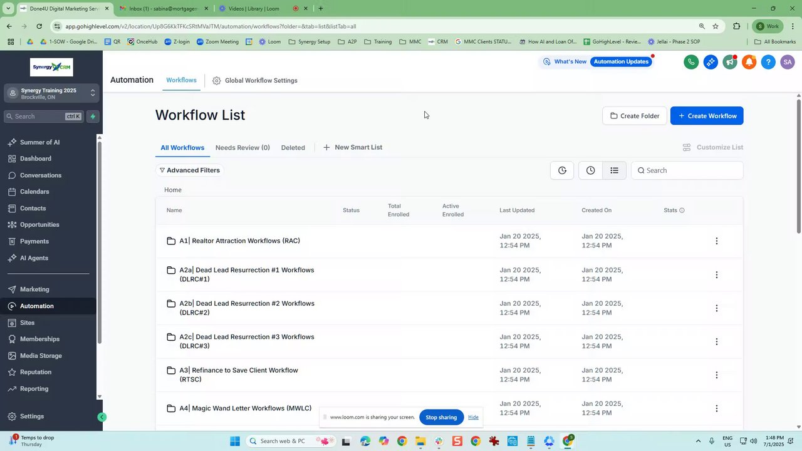Open three-dot menu for A2a Dead Lead Resurrection #1

click(717, 274)
